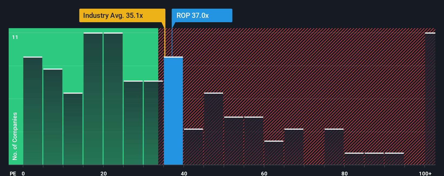Click the 'No. of Companies' axis label
This screenshot has width=444, height=176.
click(x=15, y=136)
